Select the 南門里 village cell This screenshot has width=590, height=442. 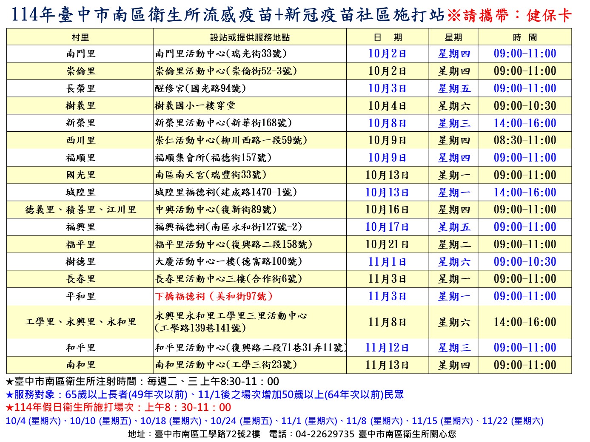pyautogui.click(x=80, y=54)
